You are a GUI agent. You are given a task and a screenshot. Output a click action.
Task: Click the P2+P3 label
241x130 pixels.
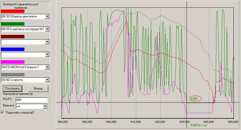7,99
